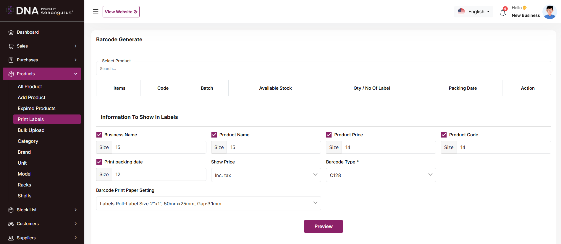The image size is (561, 244).
Task: Click the hamburger menu icon
Action: (x=96, y=12)
